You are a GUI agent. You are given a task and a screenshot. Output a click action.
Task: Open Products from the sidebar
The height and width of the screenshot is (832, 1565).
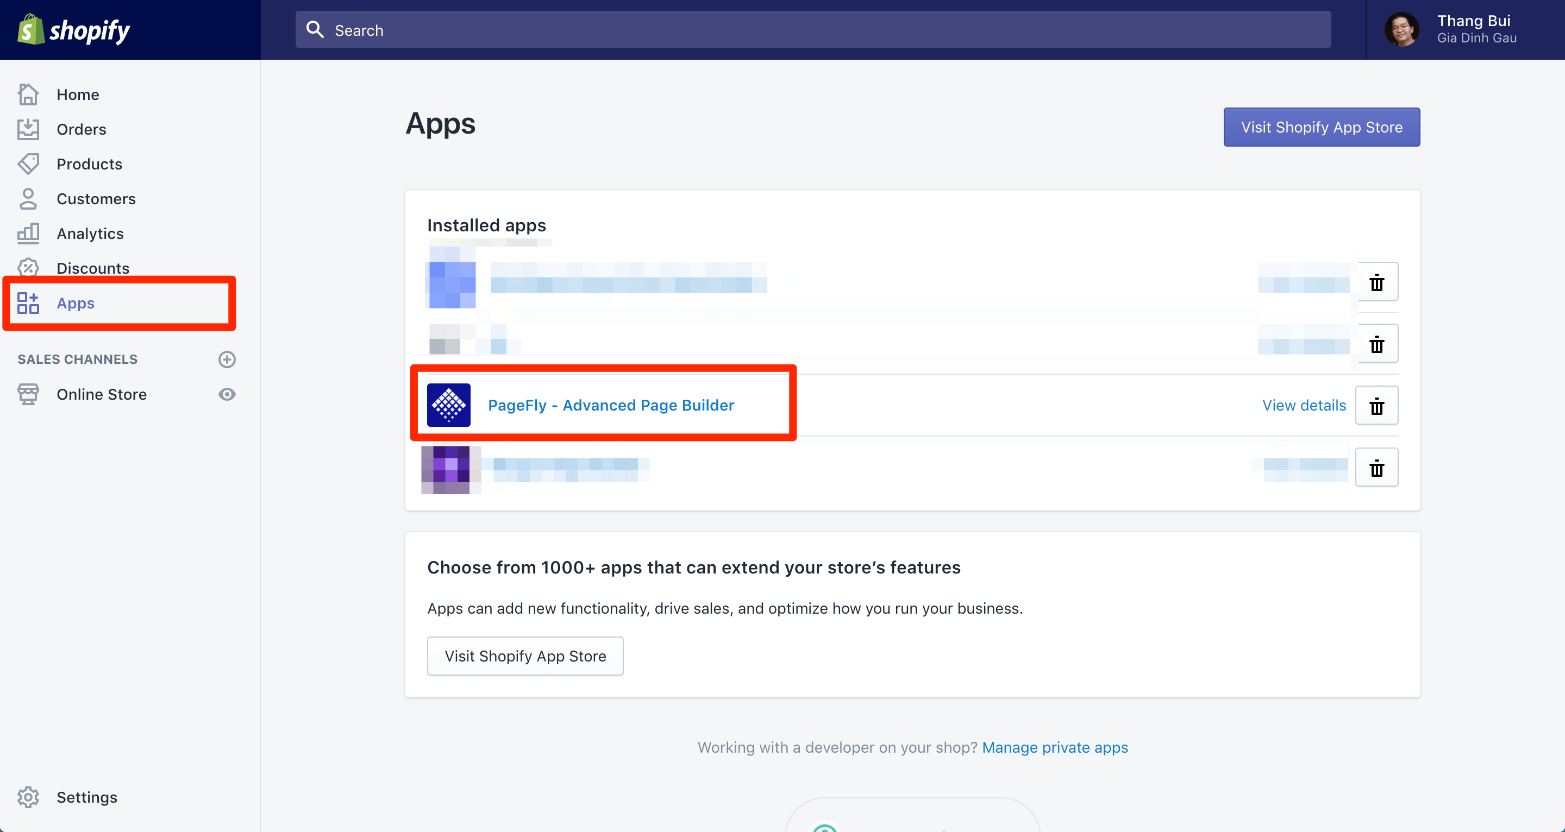coord(89,164)
